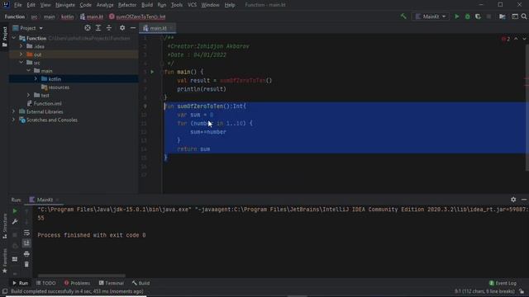
Task: Open the VCS menu
Action: click(x=192, y=5)
